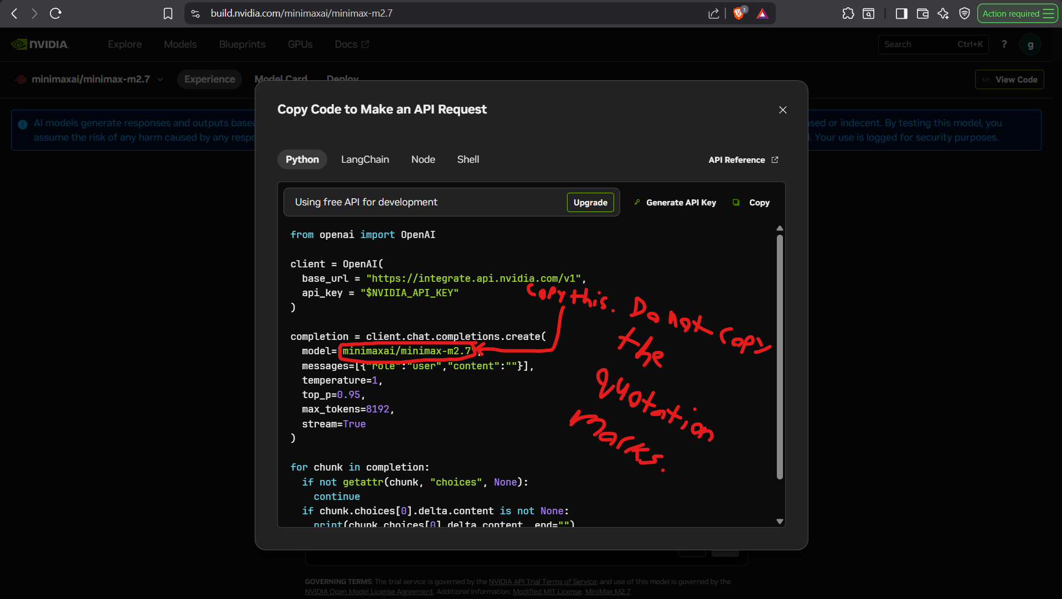The image size is (1062, 599).
Task: Open the GPUs menu item
Action: (x=300, y=44)
